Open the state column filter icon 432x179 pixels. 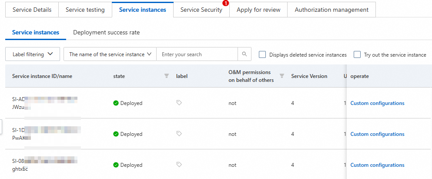pyautogui.click(x=166, y=76)
